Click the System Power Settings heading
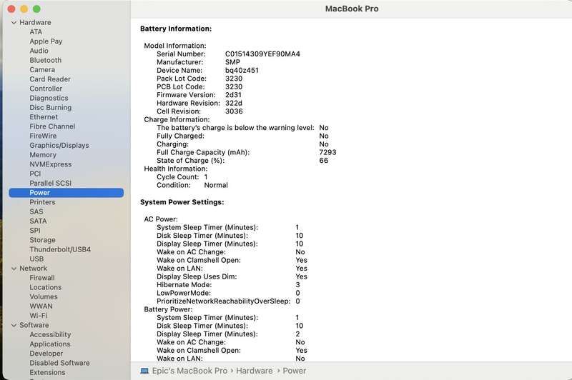Viewport: 572px width, 380px height. point(182,203)
